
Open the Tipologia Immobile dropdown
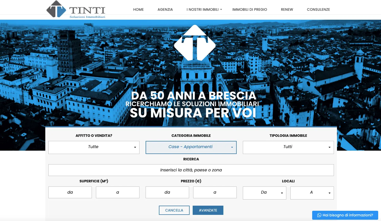[x=288, y=147]
